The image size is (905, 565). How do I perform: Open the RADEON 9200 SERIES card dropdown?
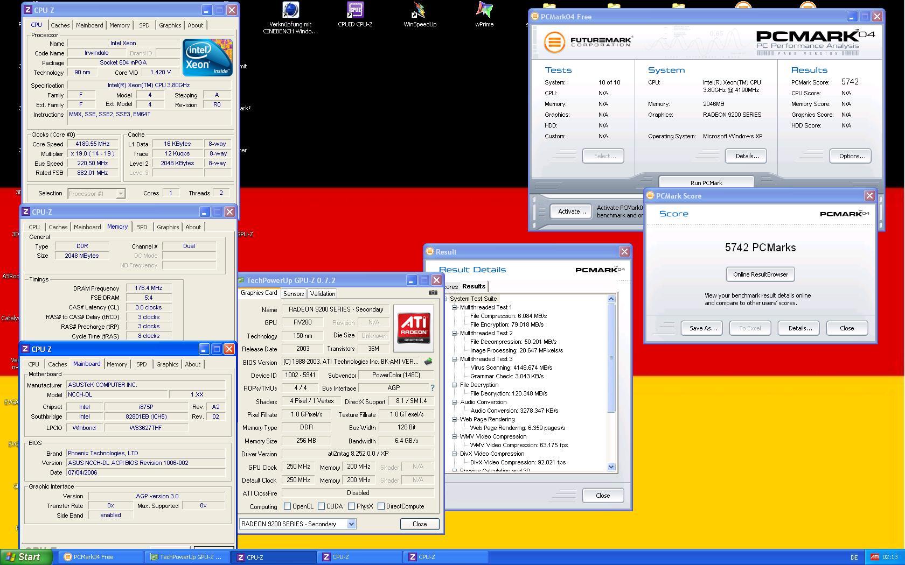pos(351,524)
